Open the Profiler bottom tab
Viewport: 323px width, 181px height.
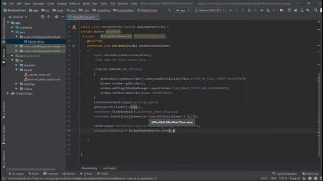point(69,173)
